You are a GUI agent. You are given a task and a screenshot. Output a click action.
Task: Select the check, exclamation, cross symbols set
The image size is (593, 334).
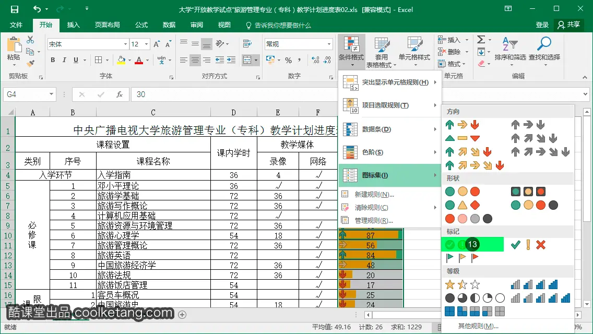pos(528,245)
